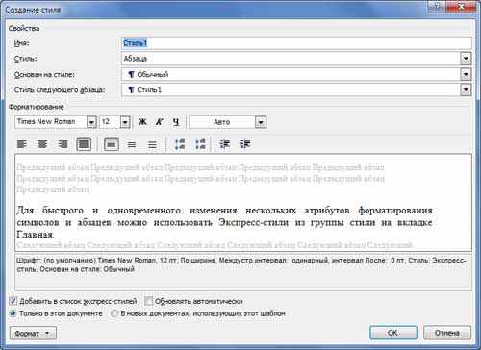Screen dimensions: 481x350
Task: Toggle italic К formatting button
Action: [160, 122]
